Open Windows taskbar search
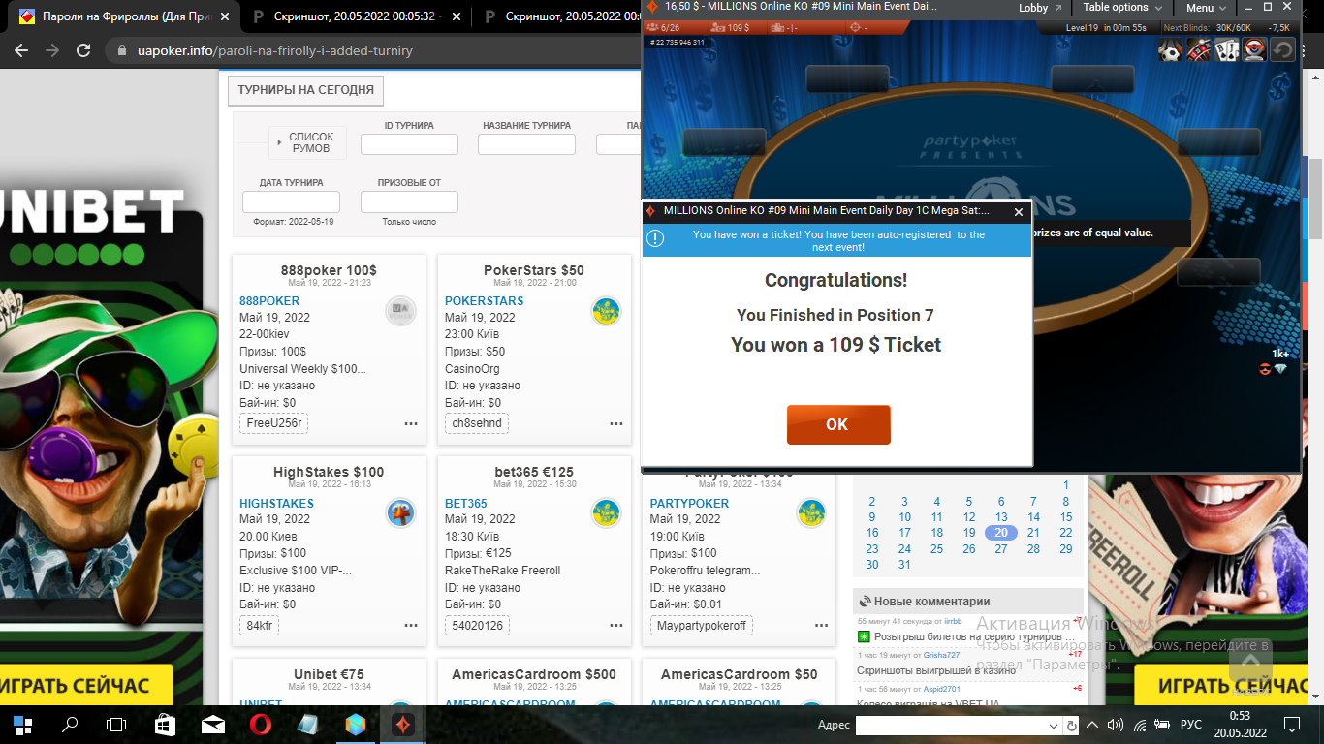 tap(70, 725)
